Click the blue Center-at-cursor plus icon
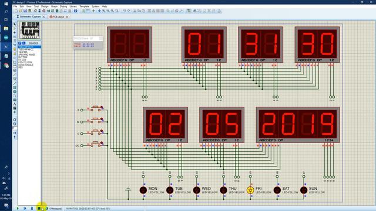Viewport: 376px width, 211px height. tap(99, 11)
